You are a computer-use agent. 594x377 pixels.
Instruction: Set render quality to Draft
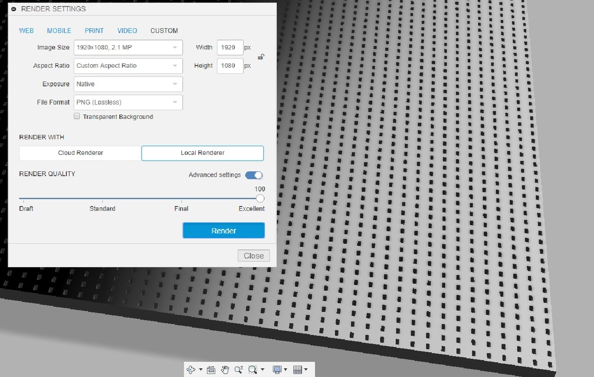(x=26, y=209)
